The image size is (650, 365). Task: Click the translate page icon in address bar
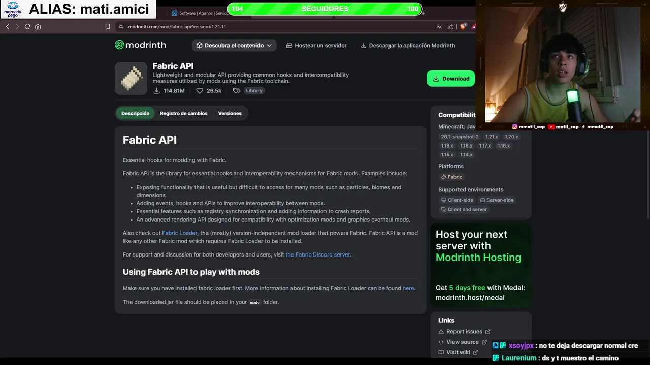click(x=439, y=27)
